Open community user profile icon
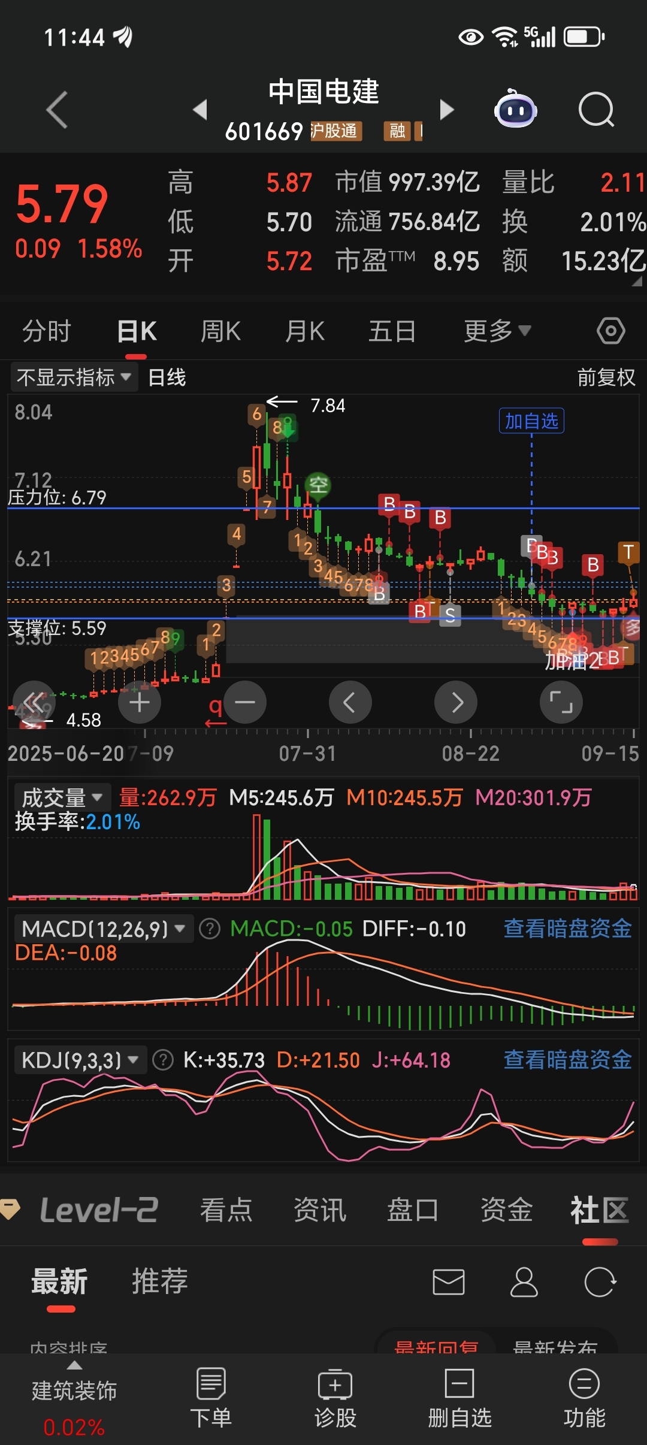The height and width of the screenshot is (1445, 647). coord(524,1283)
